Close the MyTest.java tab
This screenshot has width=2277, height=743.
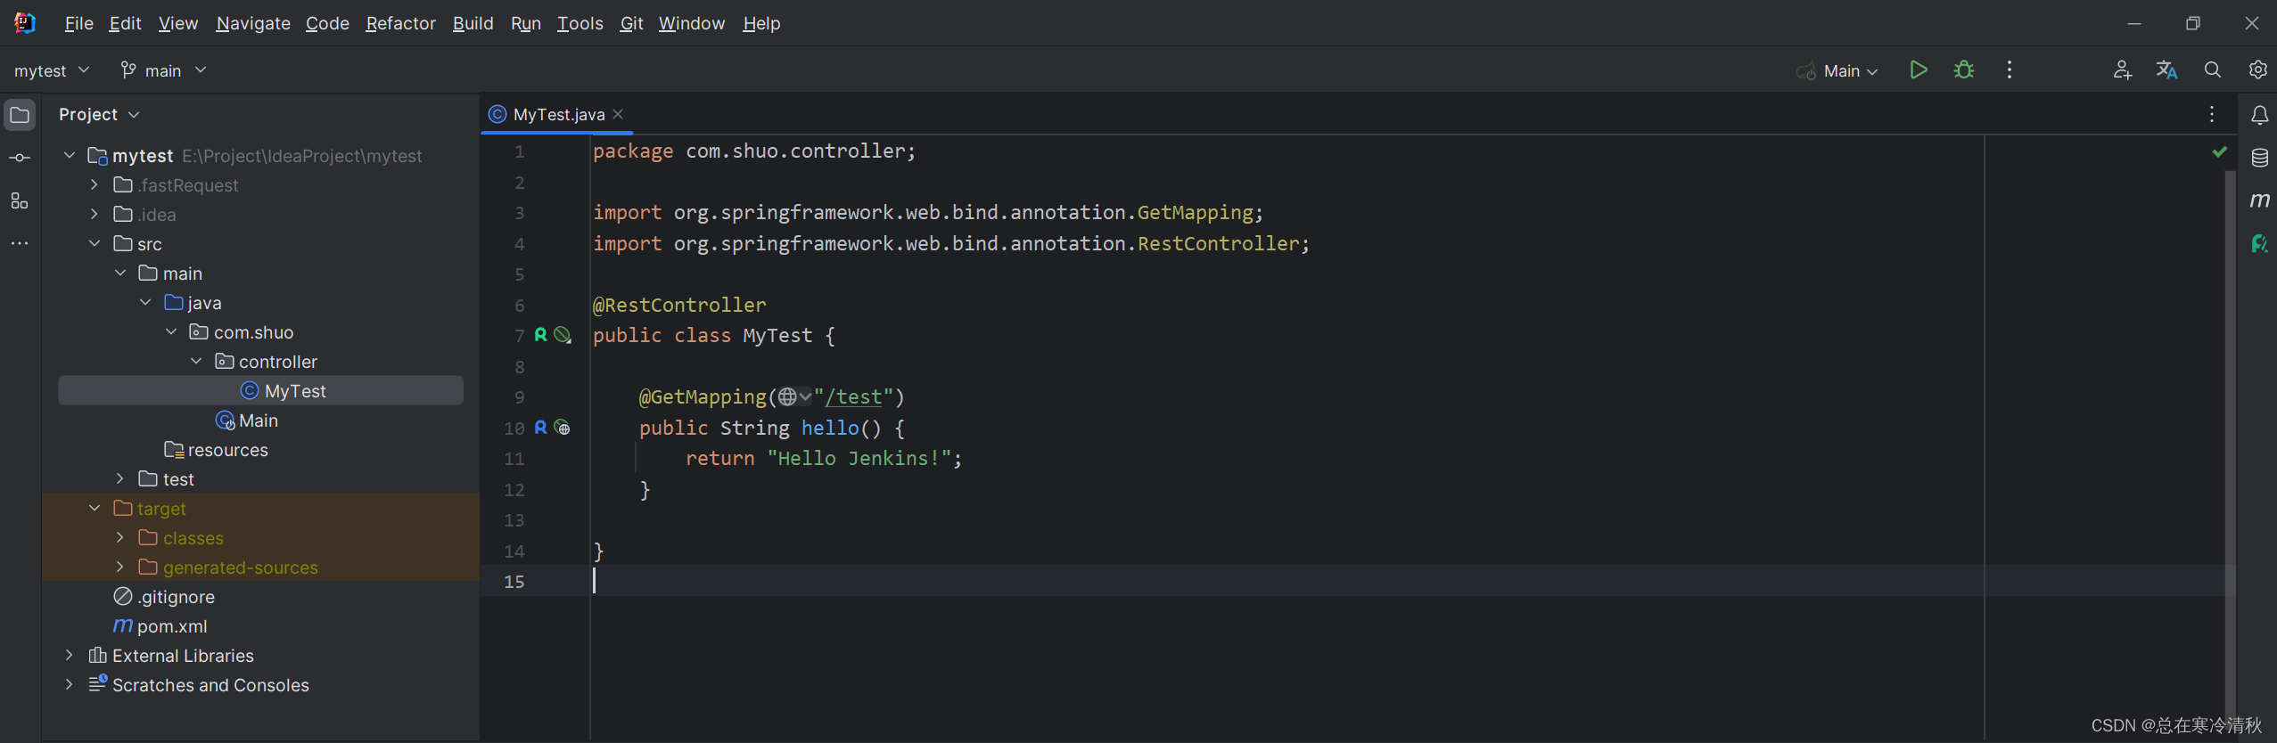coord(618,114)
